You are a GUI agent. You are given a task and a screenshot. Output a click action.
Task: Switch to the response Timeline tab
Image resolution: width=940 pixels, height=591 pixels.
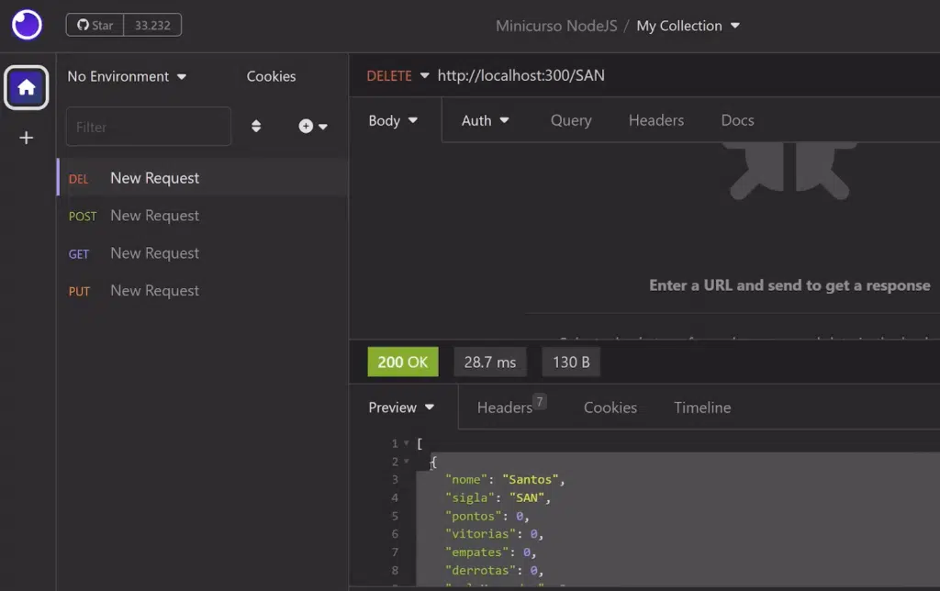click(x=702, y=407)
